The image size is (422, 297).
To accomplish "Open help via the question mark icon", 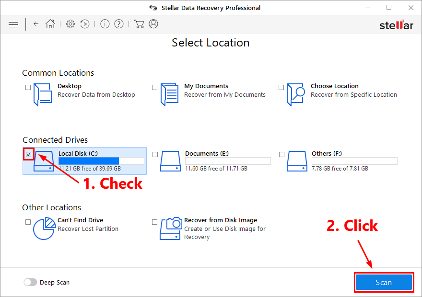I will pos(119,24).
